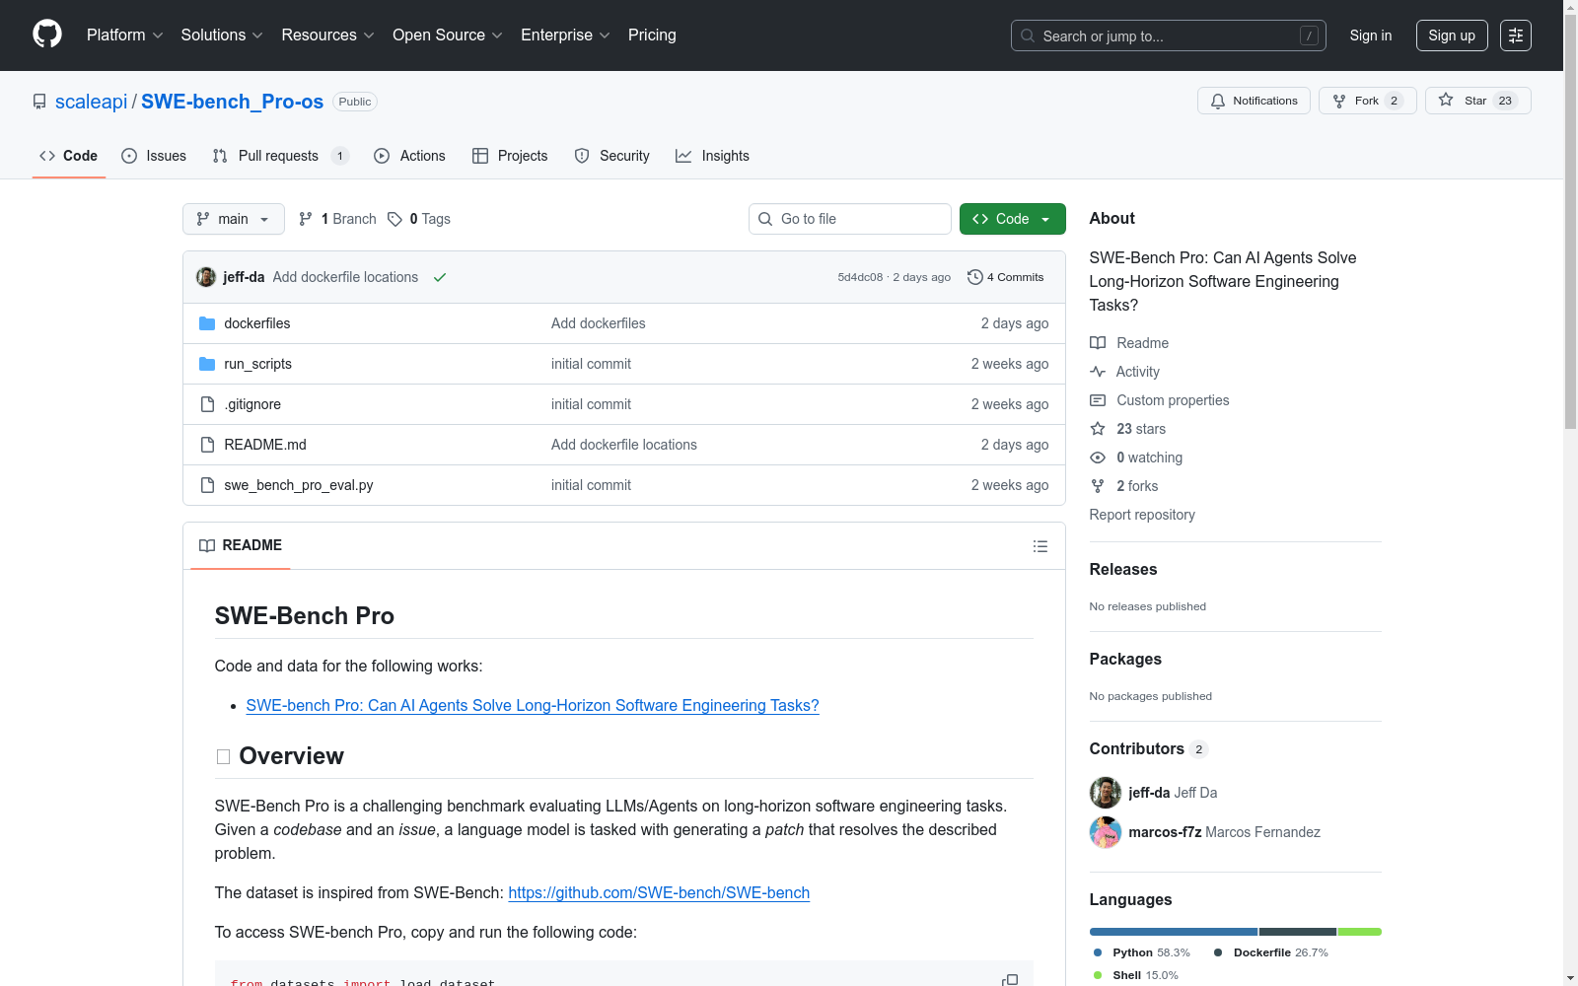This screenshot has height=986, width=1578.
Task: Open the SWE-bench_Pro-os repository link
Action: click(x=232, y=102)
